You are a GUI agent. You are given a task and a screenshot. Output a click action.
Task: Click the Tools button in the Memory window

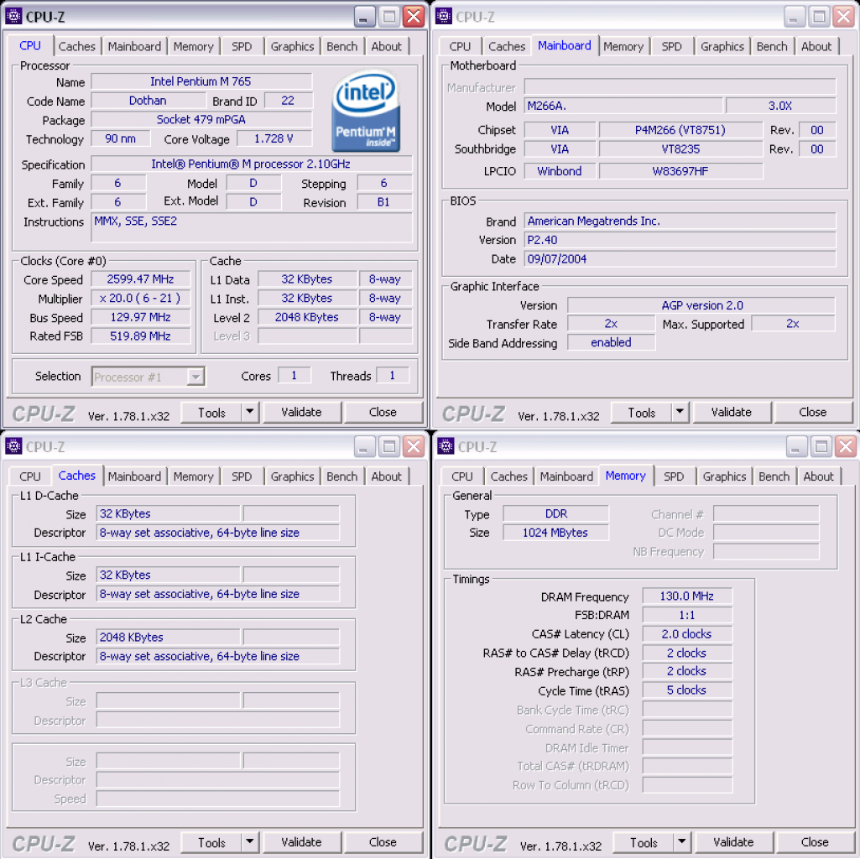pos(644,842)
